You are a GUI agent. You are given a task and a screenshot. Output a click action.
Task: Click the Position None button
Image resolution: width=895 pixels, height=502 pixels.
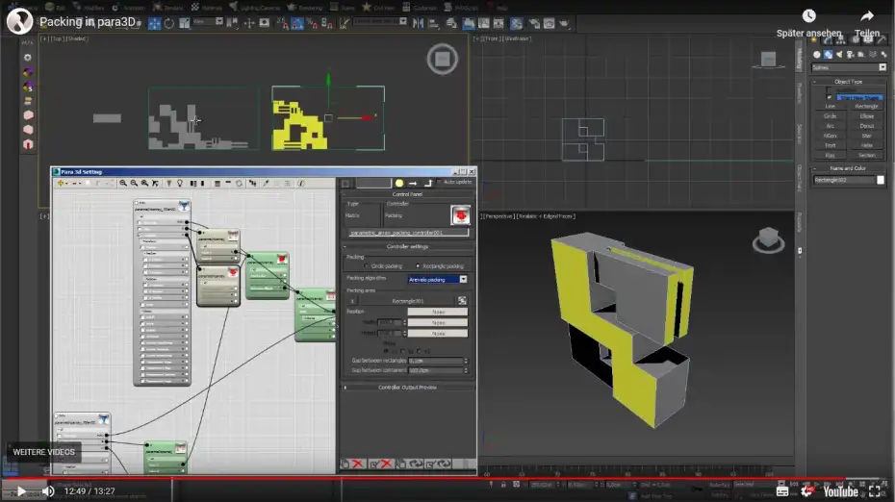coord(438,312)
